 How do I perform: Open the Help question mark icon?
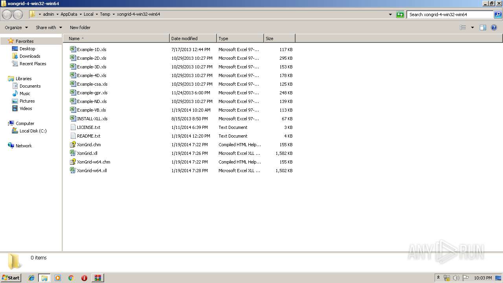tap(494, 28)
